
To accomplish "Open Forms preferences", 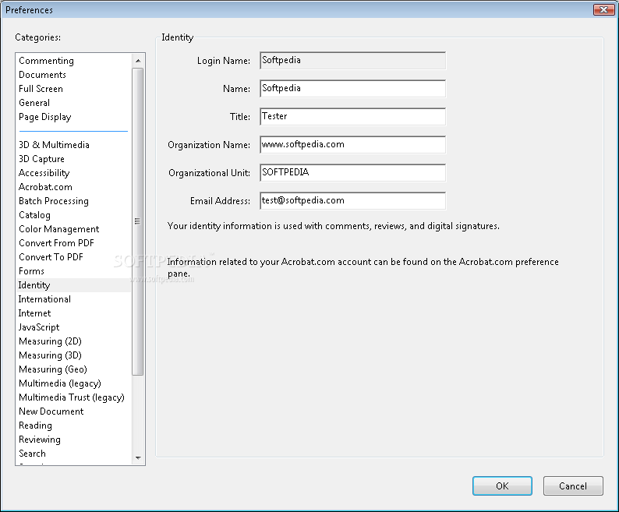I will [31, 270].
